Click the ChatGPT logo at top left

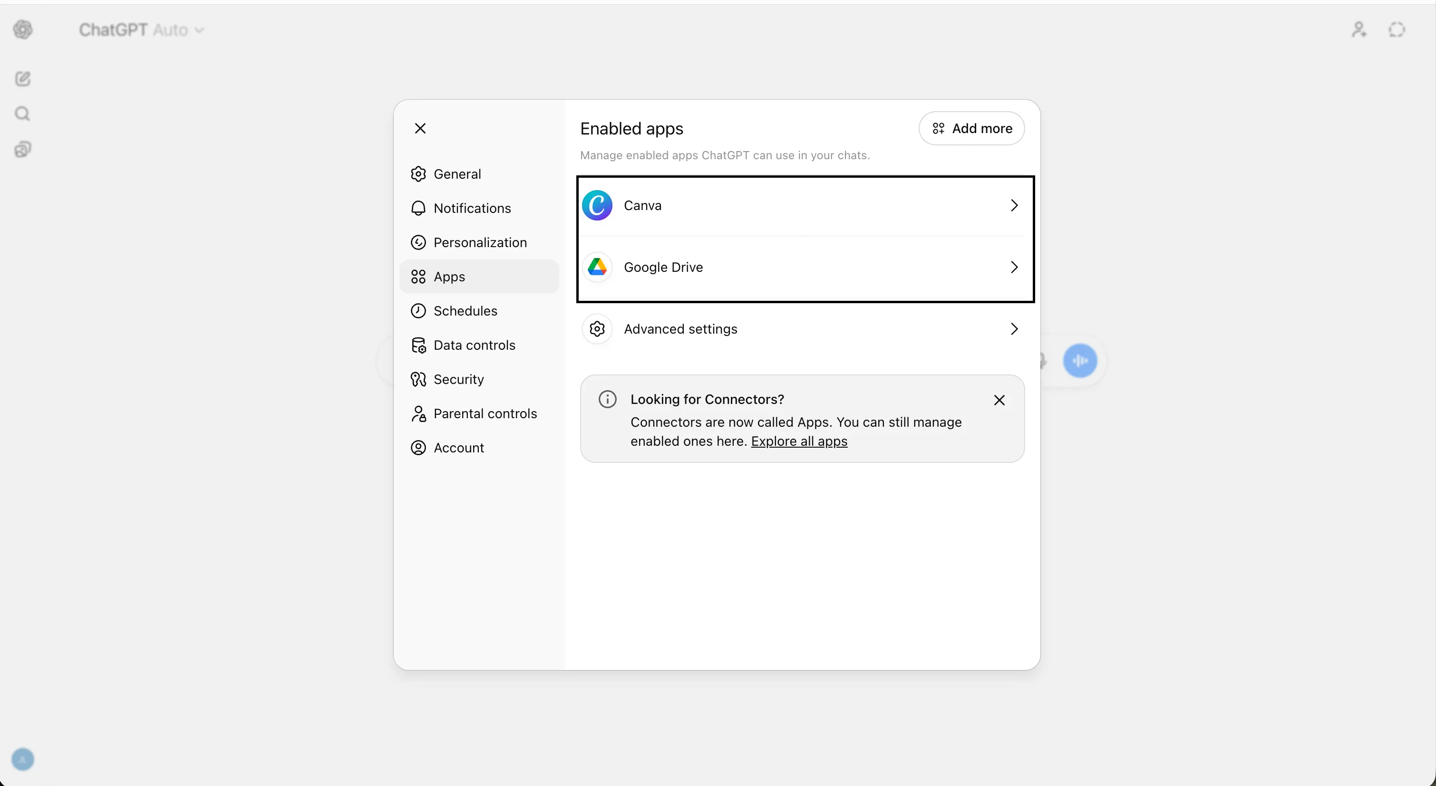[23, 29]
